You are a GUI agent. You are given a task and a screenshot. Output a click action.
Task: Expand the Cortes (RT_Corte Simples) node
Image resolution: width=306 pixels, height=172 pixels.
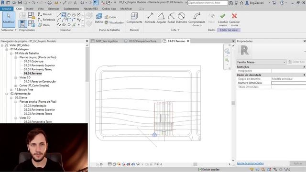[x=16, y=86]
